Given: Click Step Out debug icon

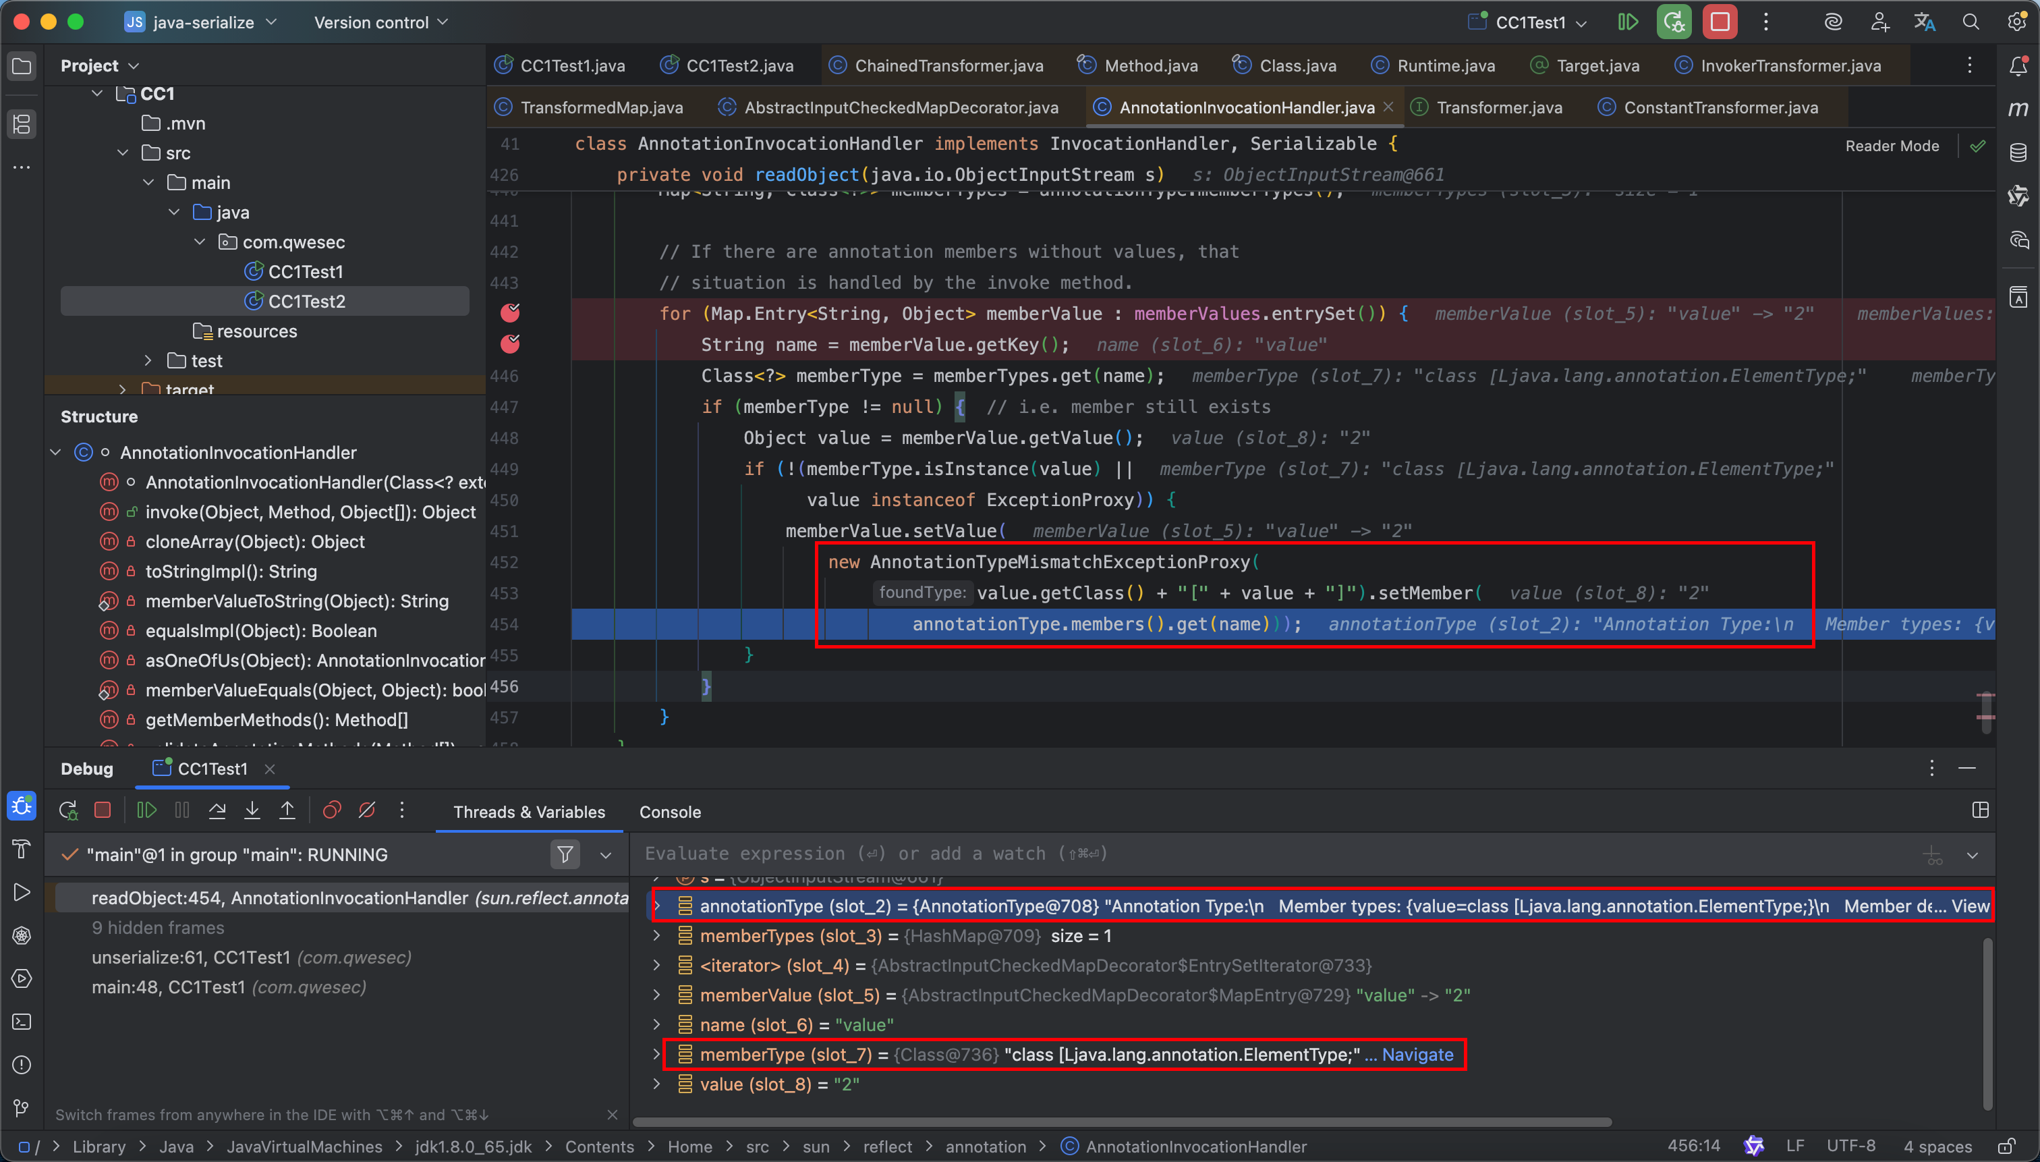Looking at the screenshot, I should click(287, 811).
